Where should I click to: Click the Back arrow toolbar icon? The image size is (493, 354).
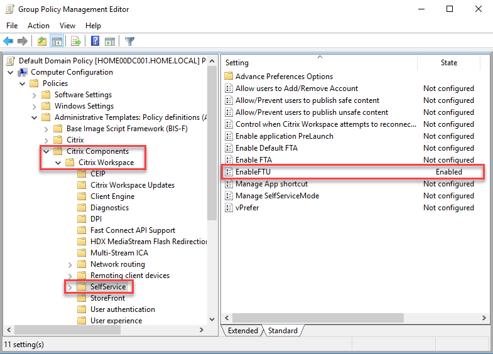click(8, 41)
